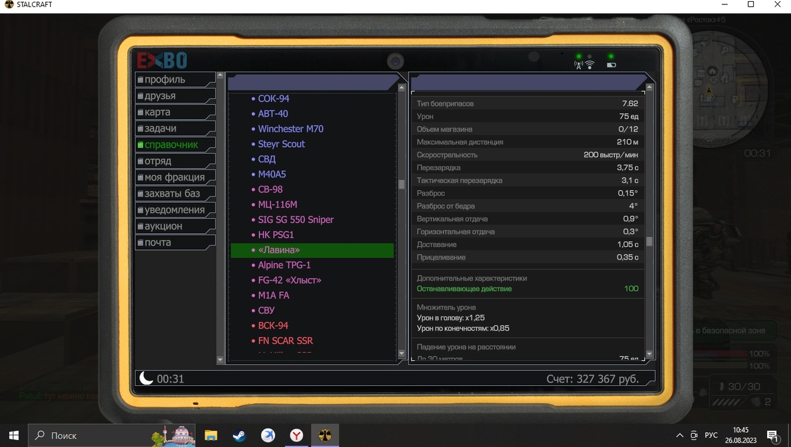The image size is (791, 447).
Task: Click the moon night-time icon
Action: (x=146, y=378)
